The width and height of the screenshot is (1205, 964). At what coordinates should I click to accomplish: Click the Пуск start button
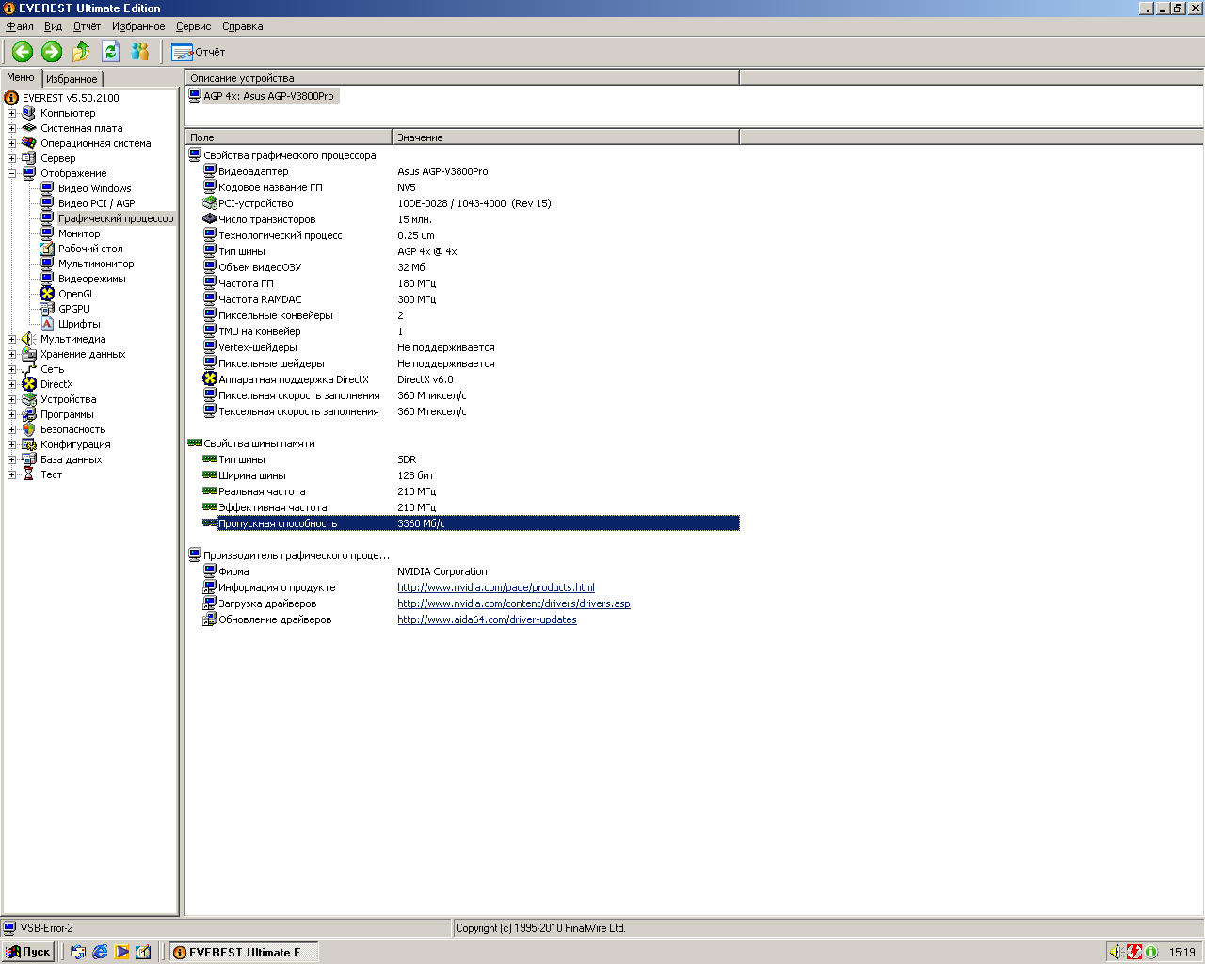(28, 952)
